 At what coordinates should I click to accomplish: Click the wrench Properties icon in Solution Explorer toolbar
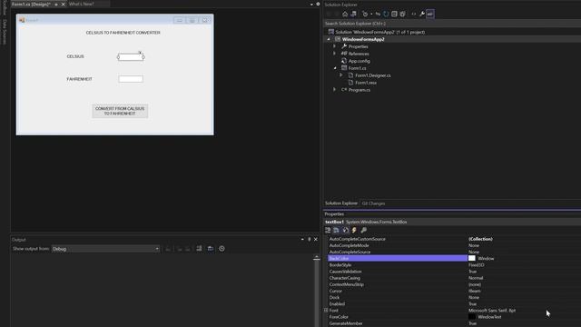[x=421, y=15]
